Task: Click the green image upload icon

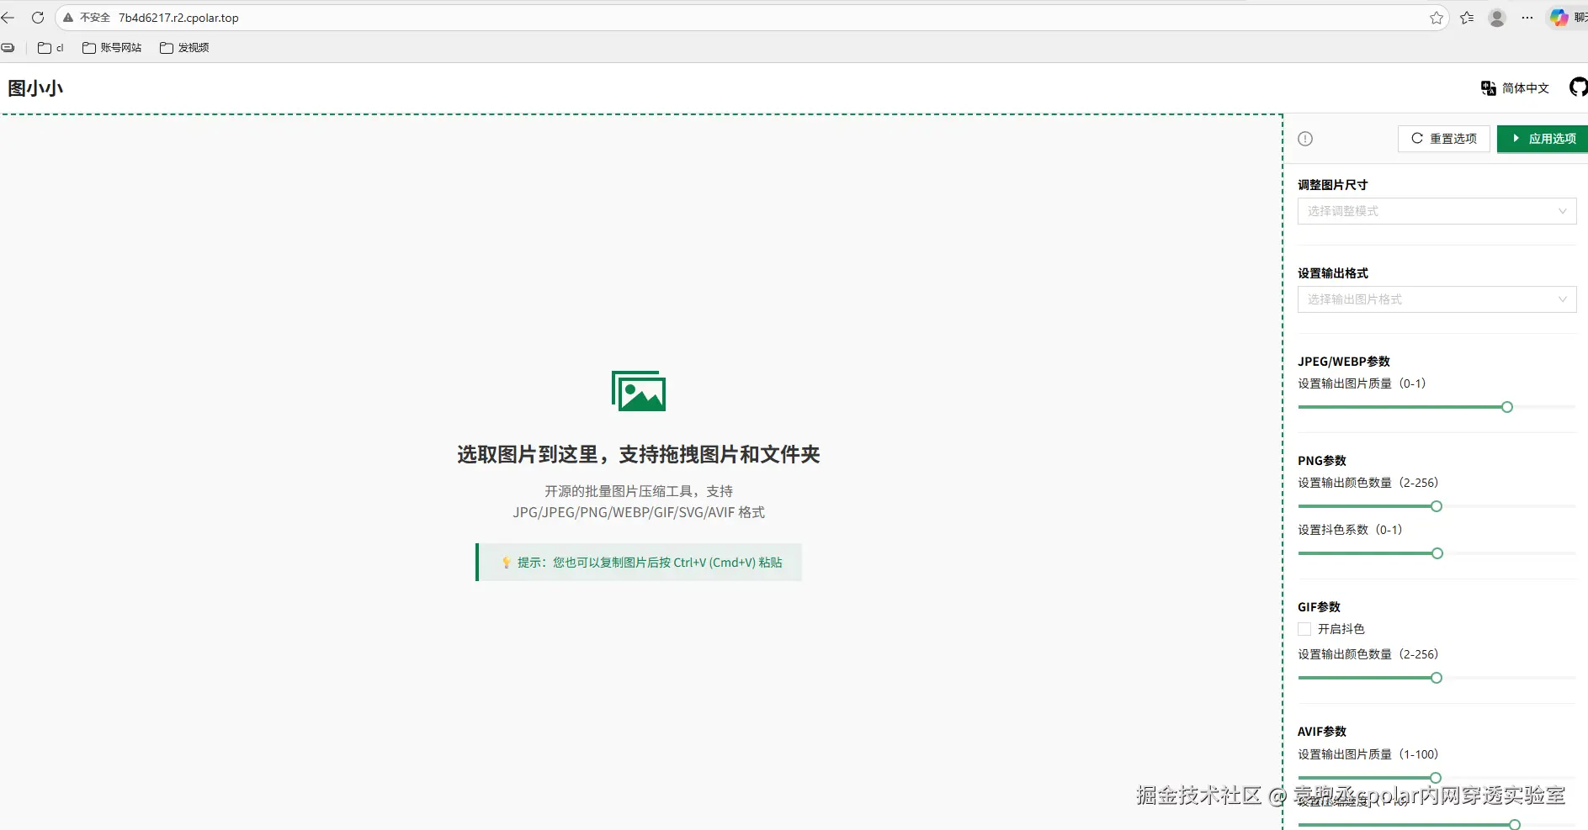Action: 639,391
